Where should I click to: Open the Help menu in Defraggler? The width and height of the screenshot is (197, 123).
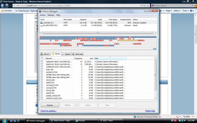pyautogui.click(x=58, y=15)
